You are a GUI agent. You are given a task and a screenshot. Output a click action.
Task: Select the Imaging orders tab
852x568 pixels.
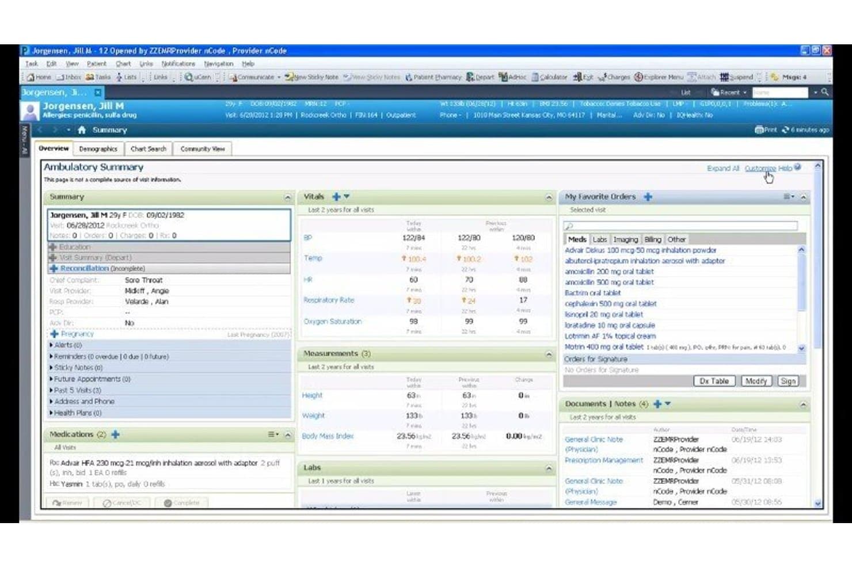pos(625,239)
